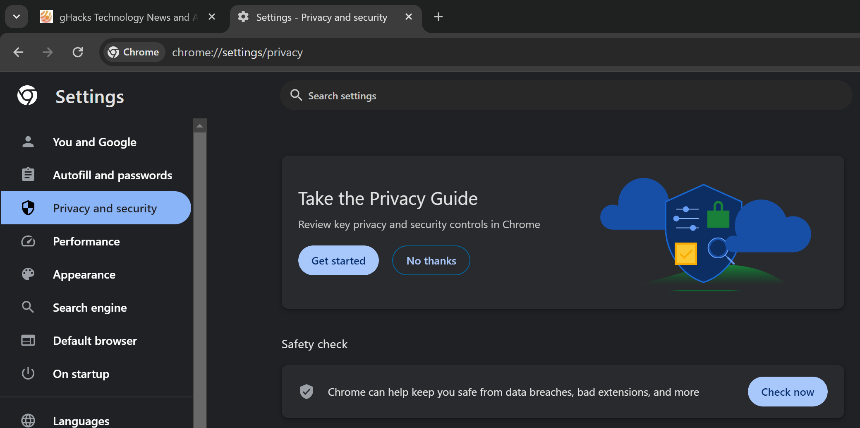Image resolution: width=860 pixels, height=428 pixels.
Task: Switch to the gHacks Technology News tab
Action: pos(128,17)
